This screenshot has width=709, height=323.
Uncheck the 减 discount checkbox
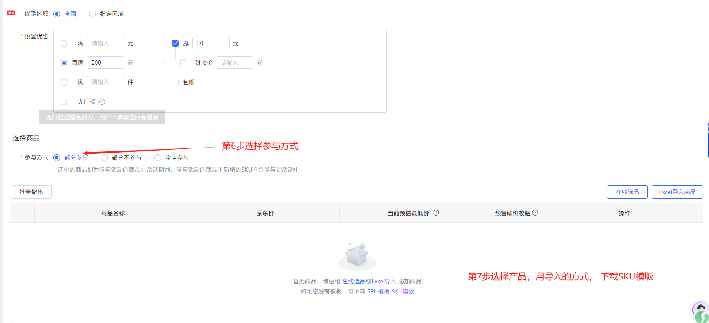175,43
